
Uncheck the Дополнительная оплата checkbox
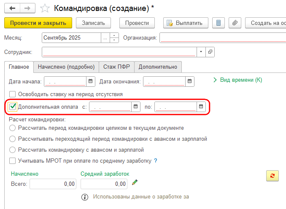[12, 107]
